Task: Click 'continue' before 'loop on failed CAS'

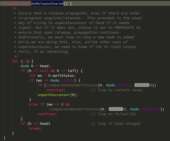Action: click(46, 114)
